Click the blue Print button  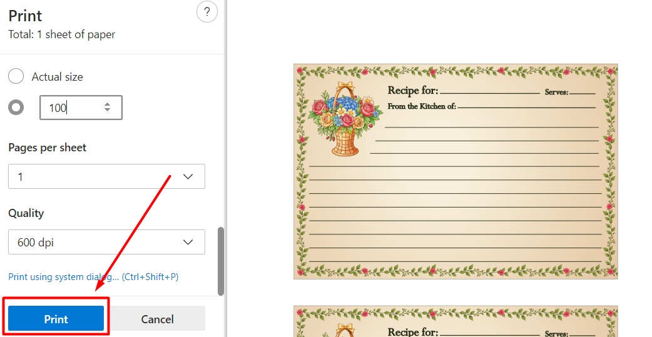pyautogui.click(x=56, y=319)
